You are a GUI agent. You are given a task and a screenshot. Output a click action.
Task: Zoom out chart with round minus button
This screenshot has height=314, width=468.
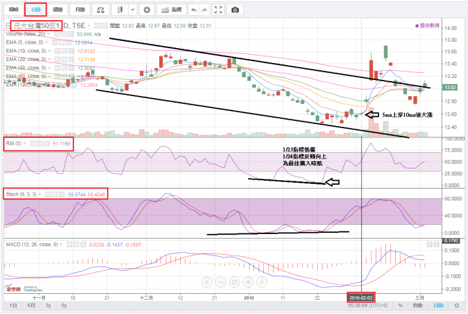coord(220,281)
